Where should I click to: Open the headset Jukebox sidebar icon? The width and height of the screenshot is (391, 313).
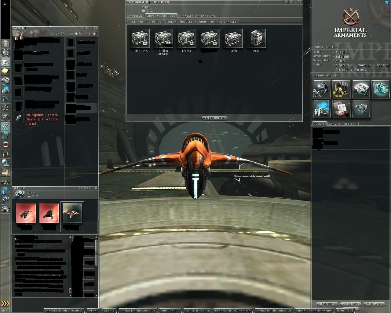tap(5, 181)
